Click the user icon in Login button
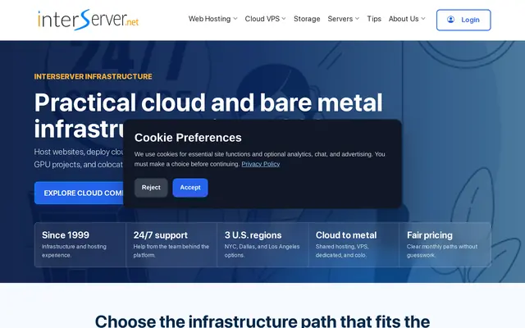 click(x=450, y=20)
